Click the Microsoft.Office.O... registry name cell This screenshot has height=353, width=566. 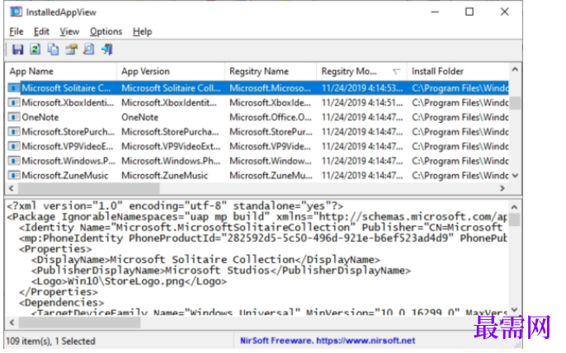[x=271, y=117]
